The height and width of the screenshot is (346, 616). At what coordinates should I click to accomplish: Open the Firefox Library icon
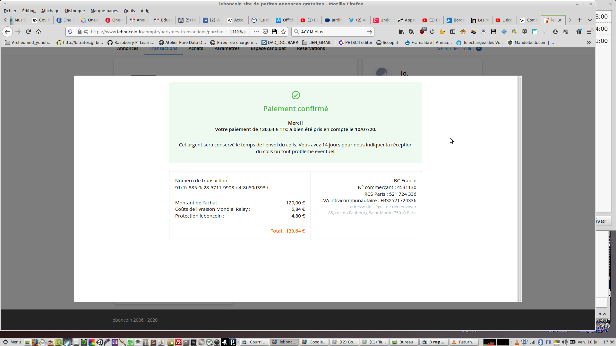(x=401, y=32)
